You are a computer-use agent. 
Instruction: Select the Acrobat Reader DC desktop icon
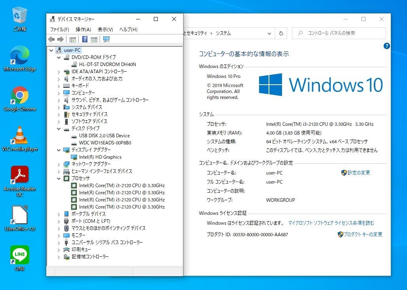tap(20, 182)
